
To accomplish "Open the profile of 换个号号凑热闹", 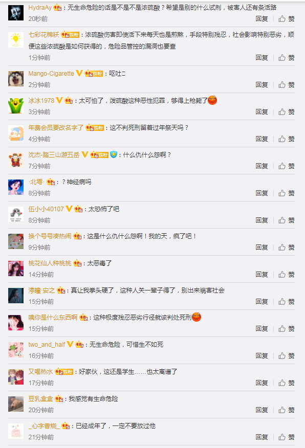I will (50, 236).
